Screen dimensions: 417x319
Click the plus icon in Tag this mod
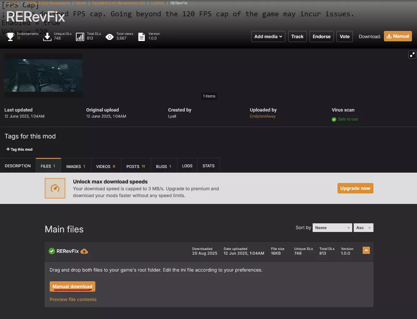coord(8,149)
